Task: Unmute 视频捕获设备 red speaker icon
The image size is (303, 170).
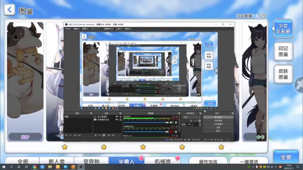Action: point(172,132)
